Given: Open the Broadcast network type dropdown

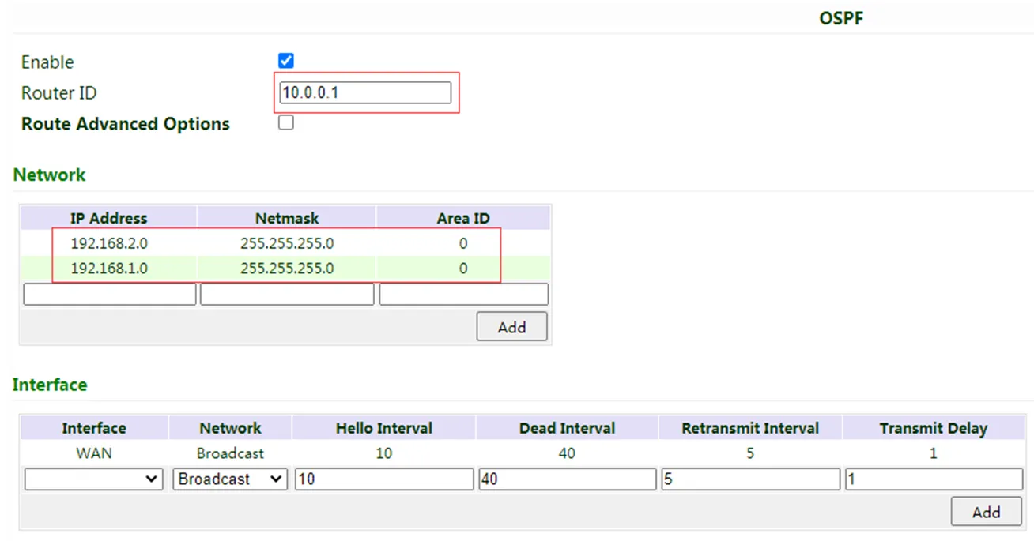Looking at the screenshot, I should coord(230,479).
